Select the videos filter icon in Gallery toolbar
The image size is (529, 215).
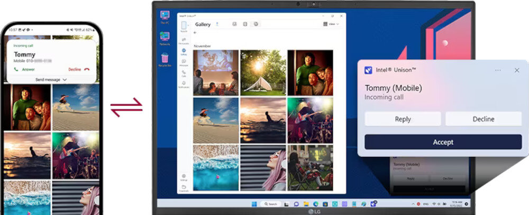click(x=245, y=24)
